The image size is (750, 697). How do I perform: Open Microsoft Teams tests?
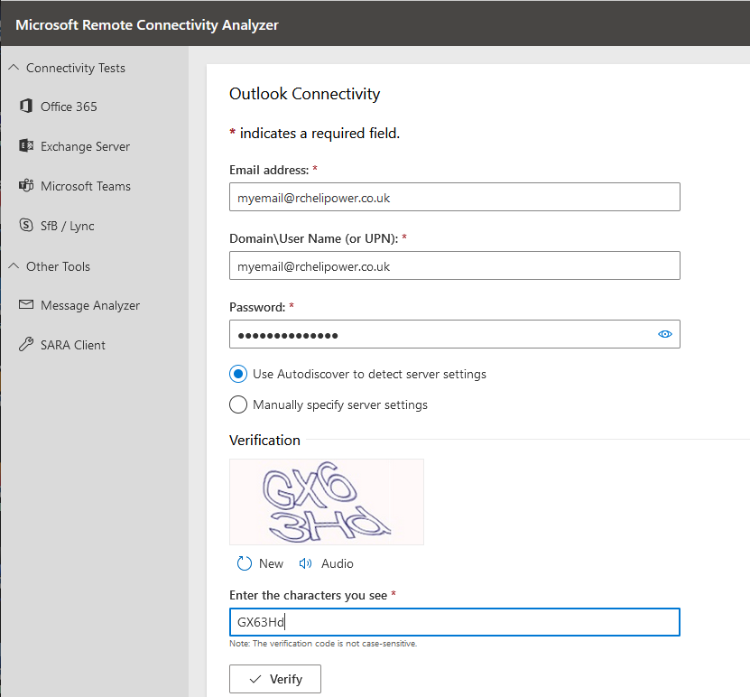click(x=86, y=186)
